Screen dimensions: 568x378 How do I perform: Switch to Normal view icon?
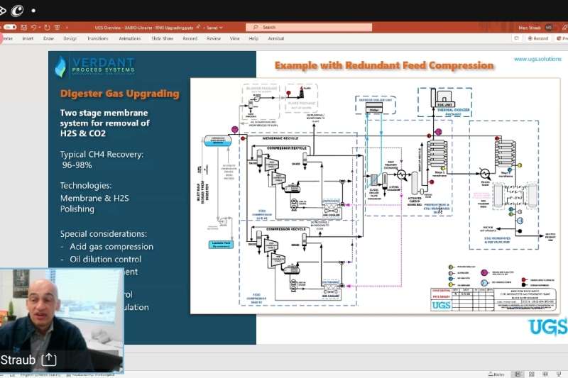pos(518,374)
